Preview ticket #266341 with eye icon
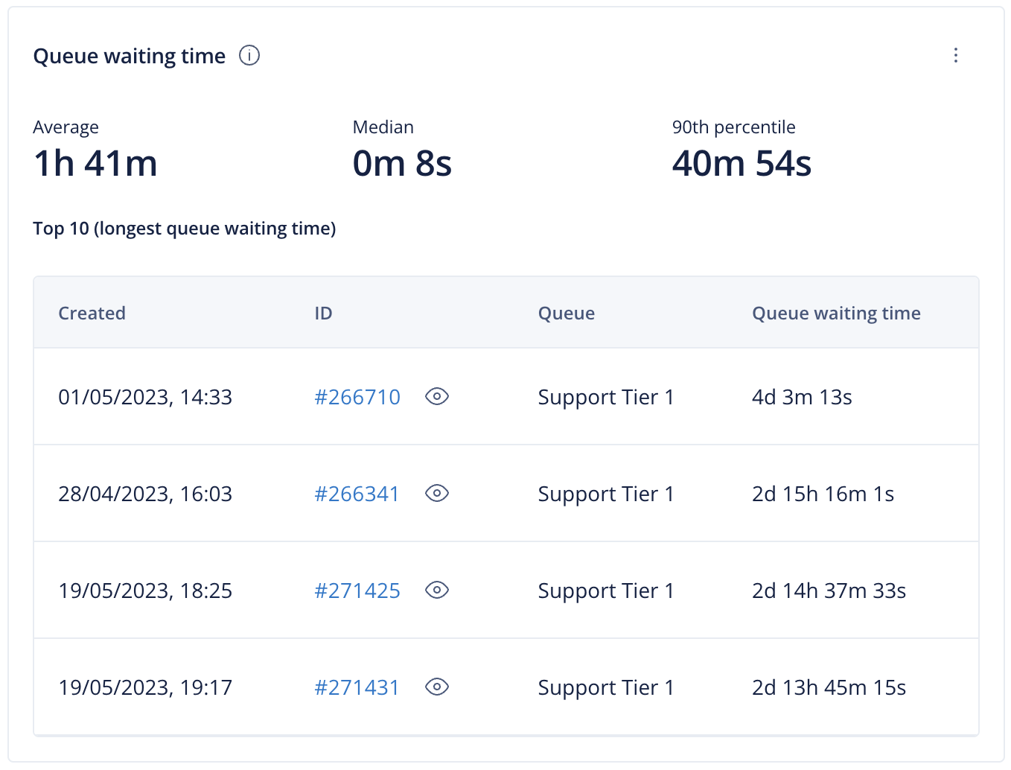The image size is (1011, 770). click(437, 494)
